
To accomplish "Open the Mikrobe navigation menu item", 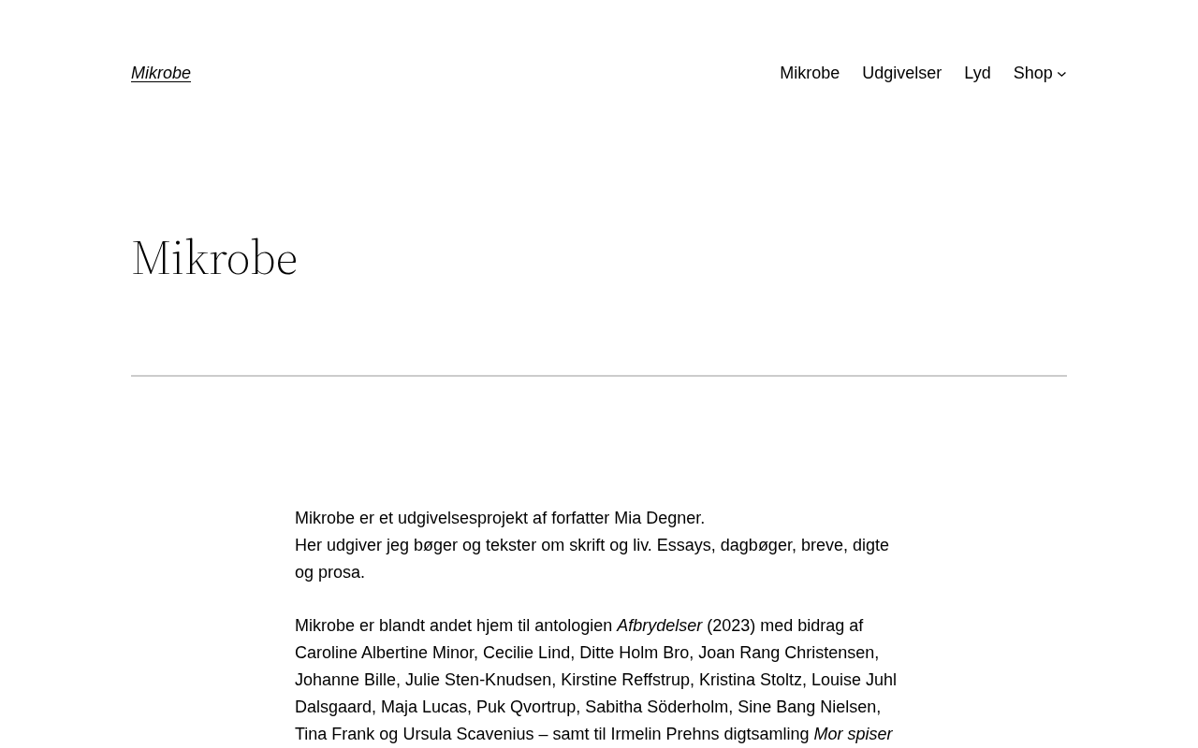I will 810,73.
